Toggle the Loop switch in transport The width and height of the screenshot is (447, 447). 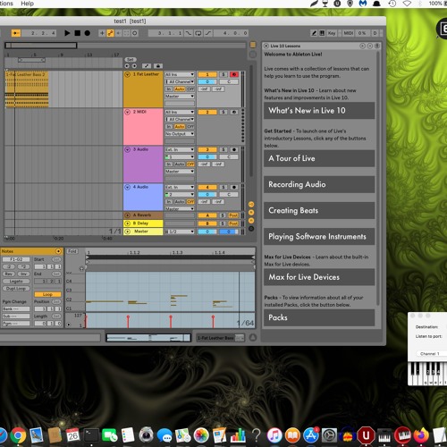(x=198, y=33)
